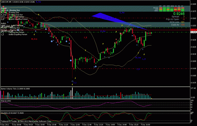
Task: Click the red M_Doji pattern label
Action: (34, 39)
